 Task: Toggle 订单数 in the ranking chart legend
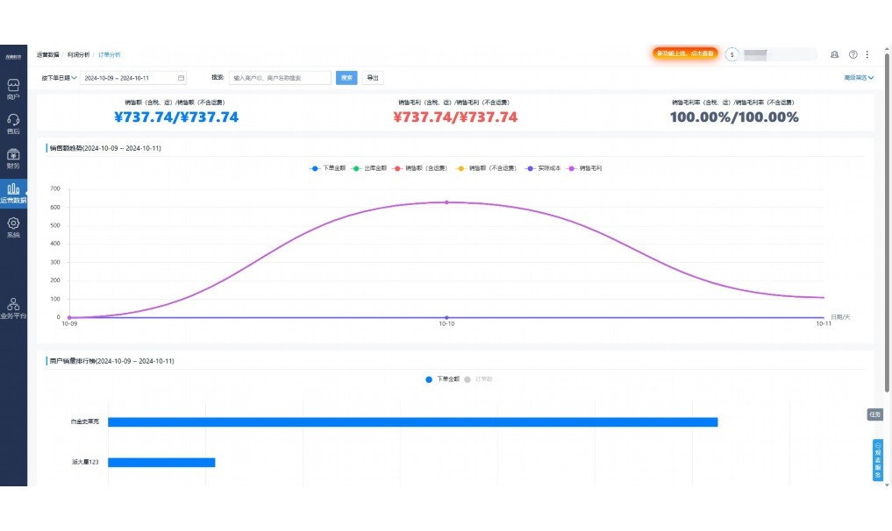(x=478, y=379)
